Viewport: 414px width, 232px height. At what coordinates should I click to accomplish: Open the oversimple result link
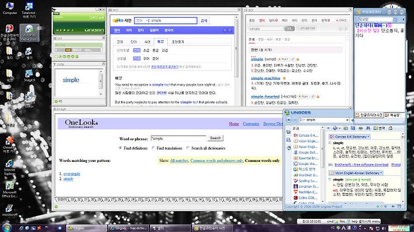(71, 174)
